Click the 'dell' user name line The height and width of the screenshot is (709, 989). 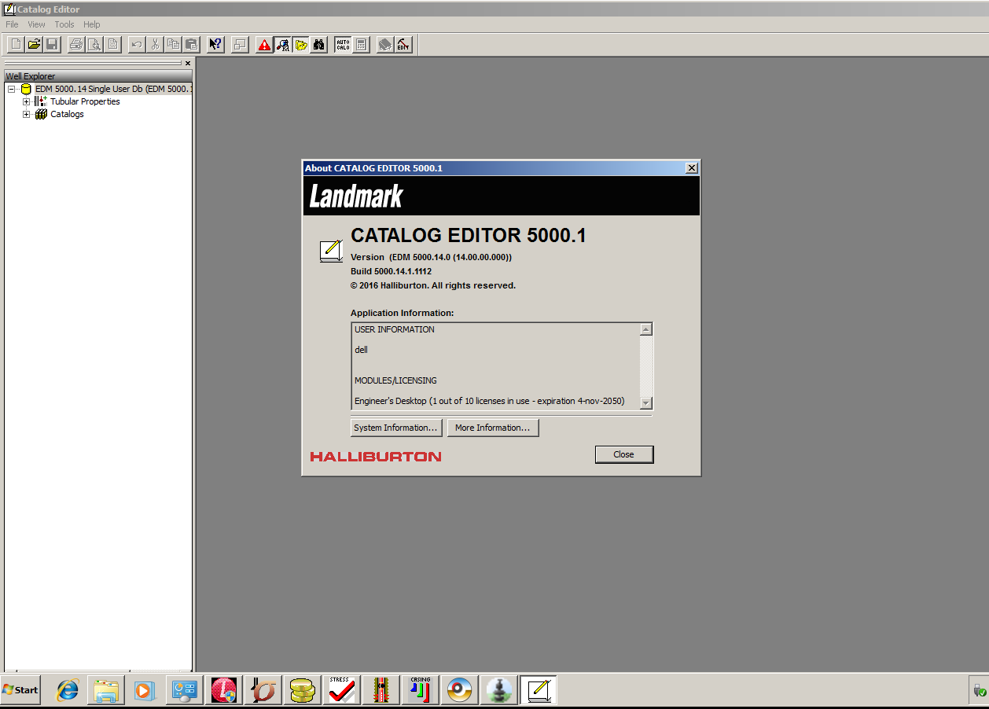pos(361,350)
